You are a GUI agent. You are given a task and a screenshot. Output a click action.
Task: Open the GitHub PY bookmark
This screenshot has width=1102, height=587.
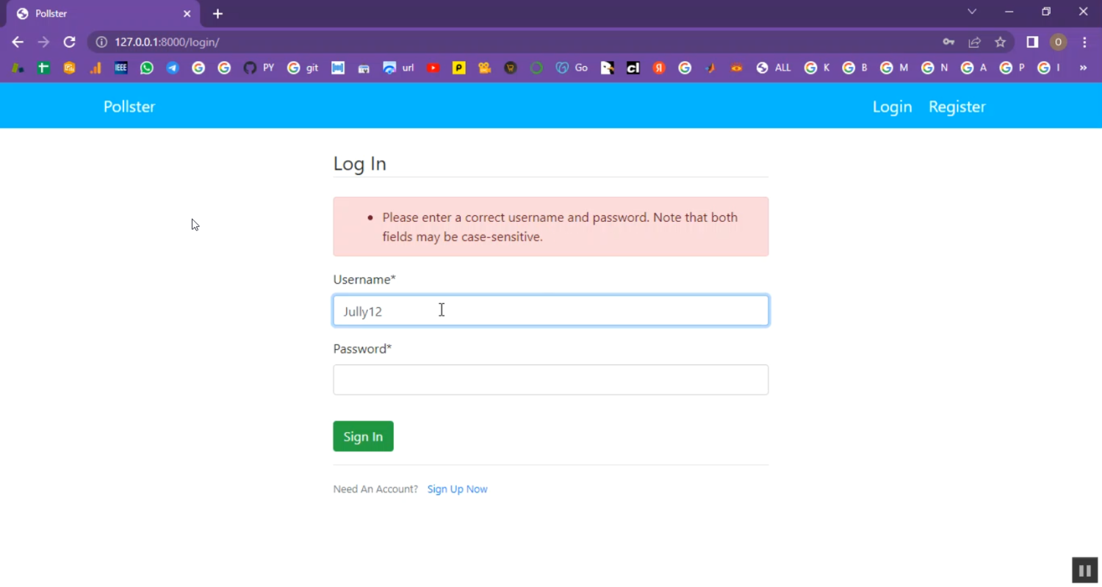point(259,68)
